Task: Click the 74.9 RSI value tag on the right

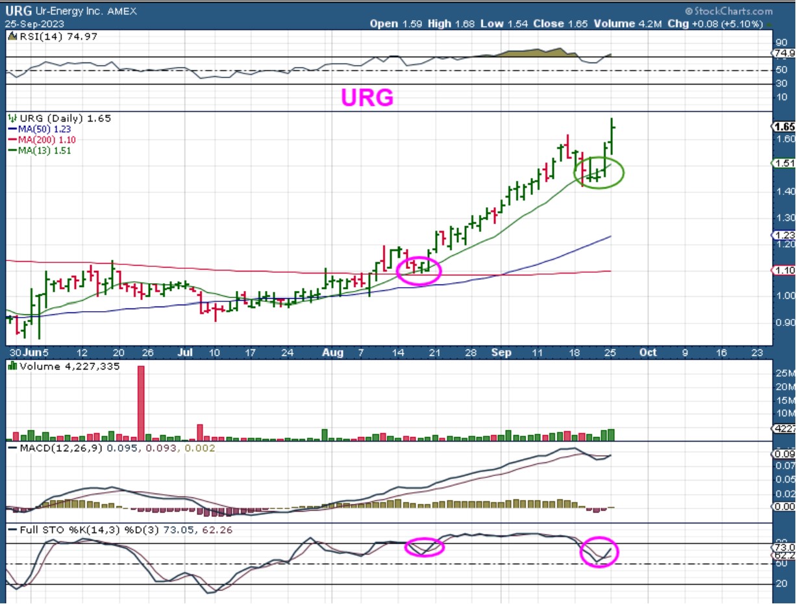Action: tap(784, 53)
